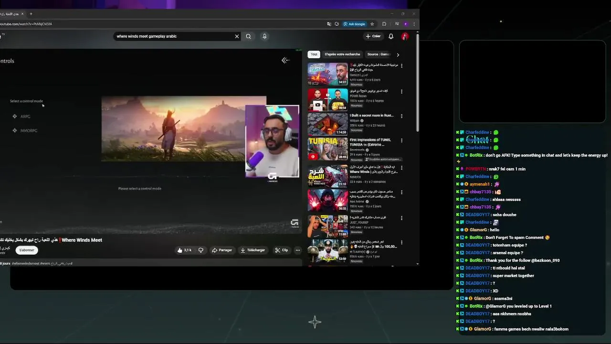Open the #wherewindsmeet hashtag link
The width and height of the screenshot is (611, 344).
point(26,263)
